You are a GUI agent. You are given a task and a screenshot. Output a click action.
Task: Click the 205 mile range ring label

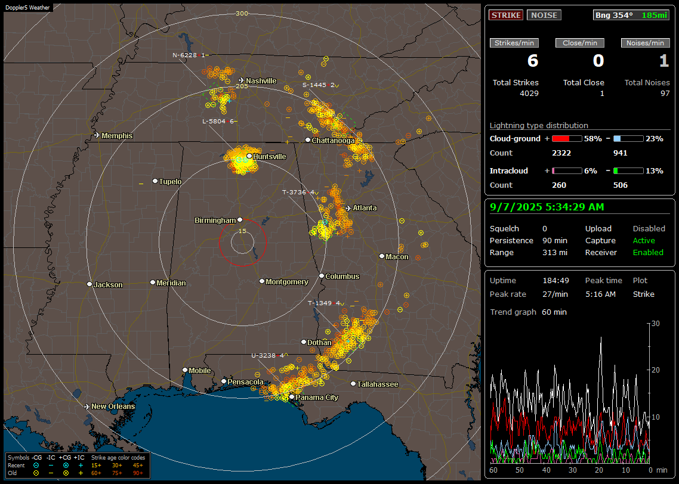click(242, 86)
